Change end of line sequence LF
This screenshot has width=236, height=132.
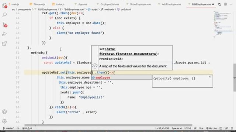pos(195,128)
